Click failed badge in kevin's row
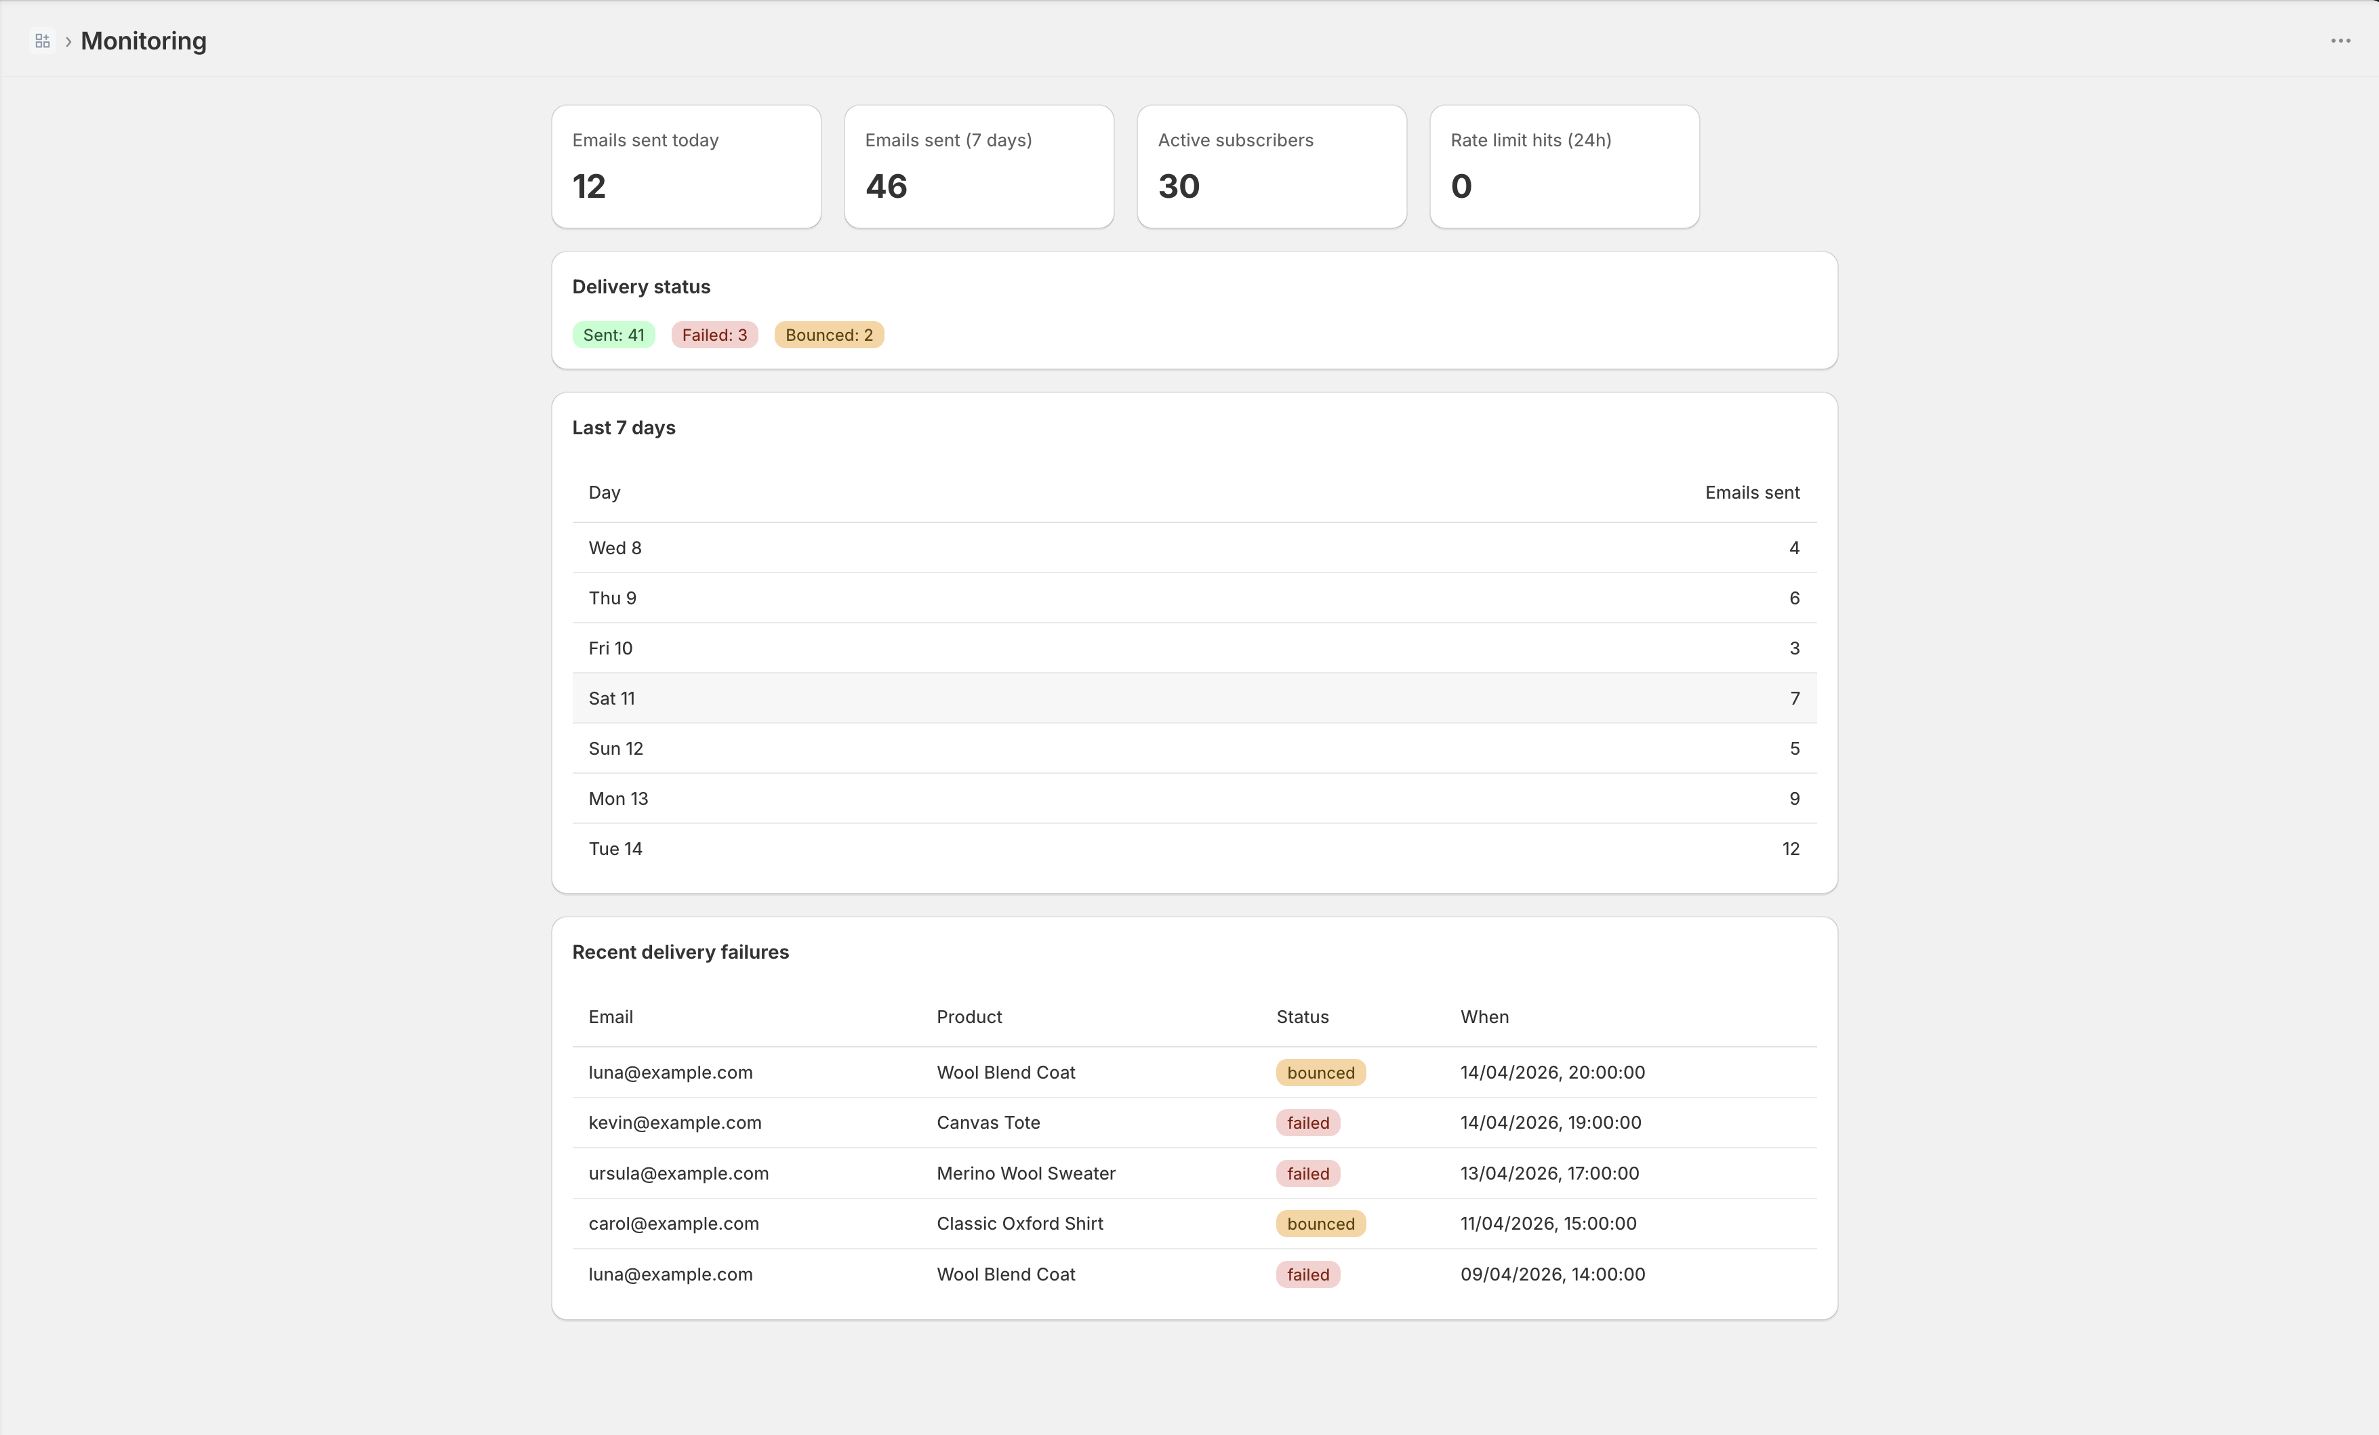 pyautogui.click(x=1308, y=1123)
